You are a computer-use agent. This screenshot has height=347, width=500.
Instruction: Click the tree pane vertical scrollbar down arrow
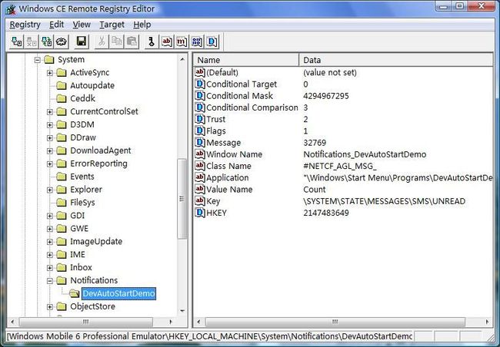point(182,311)
